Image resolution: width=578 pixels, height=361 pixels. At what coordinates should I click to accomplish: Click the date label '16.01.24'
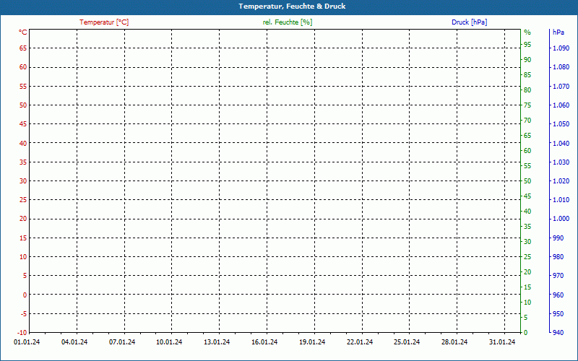point(264,342)
